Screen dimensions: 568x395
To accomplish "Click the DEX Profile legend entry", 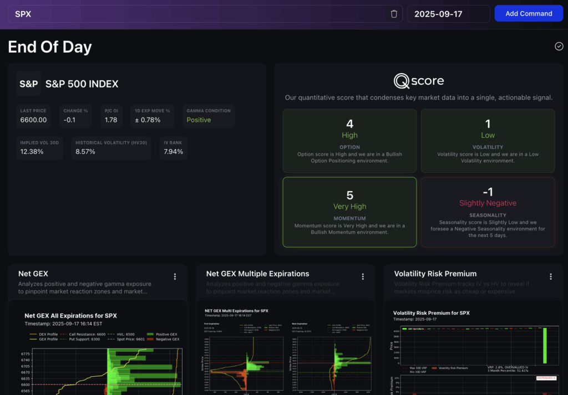I will point(44,334).
